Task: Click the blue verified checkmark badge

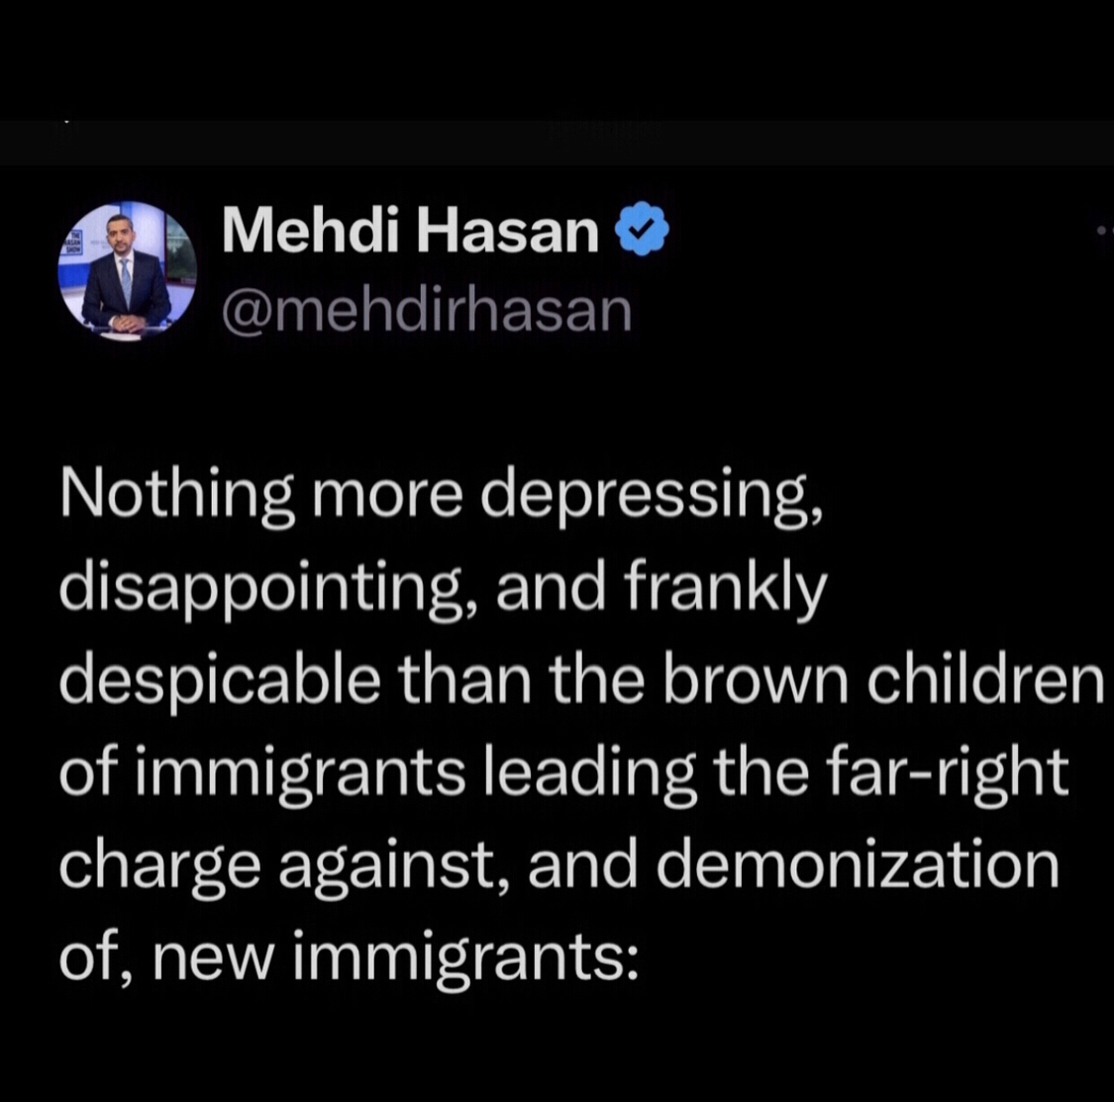Action: tap(643, 229)
